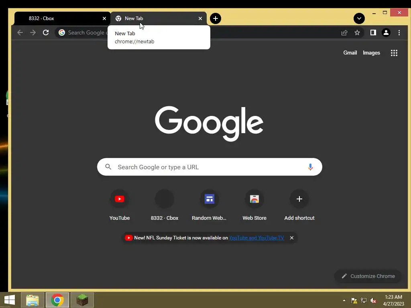Screen dimensions: 411x308
Task: Click the muted volume tray icon
Action: click(x=373, y=300)
